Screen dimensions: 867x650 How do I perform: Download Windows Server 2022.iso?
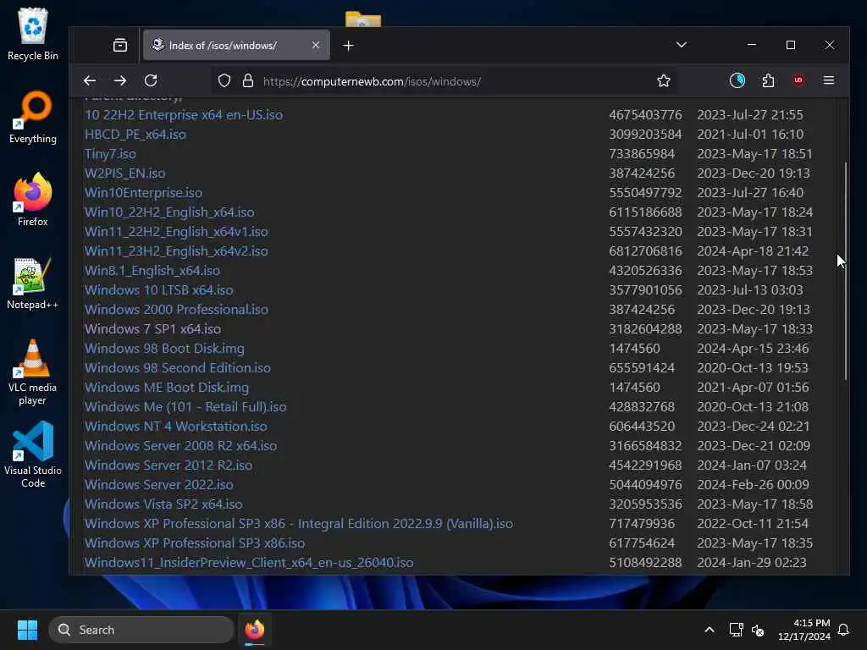[x=158, y=485]
